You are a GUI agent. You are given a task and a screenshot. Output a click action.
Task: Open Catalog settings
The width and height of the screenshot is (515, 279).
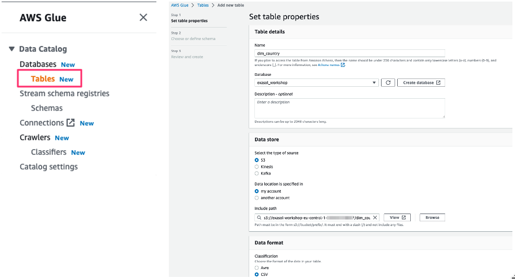coord(48,167)
